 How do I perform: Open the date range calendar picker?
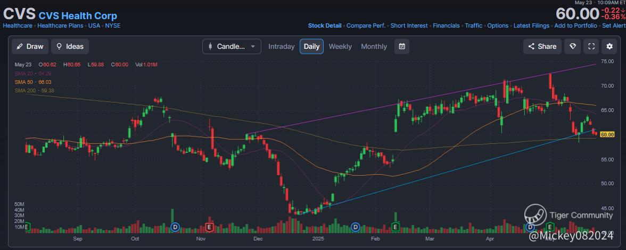[401, 47]
